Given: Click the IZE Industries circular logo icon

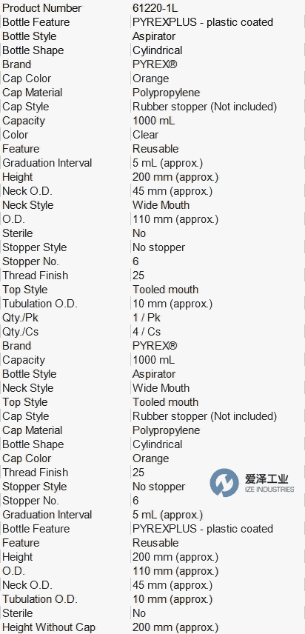Looking at the screenshot, I should click(224, 483).
